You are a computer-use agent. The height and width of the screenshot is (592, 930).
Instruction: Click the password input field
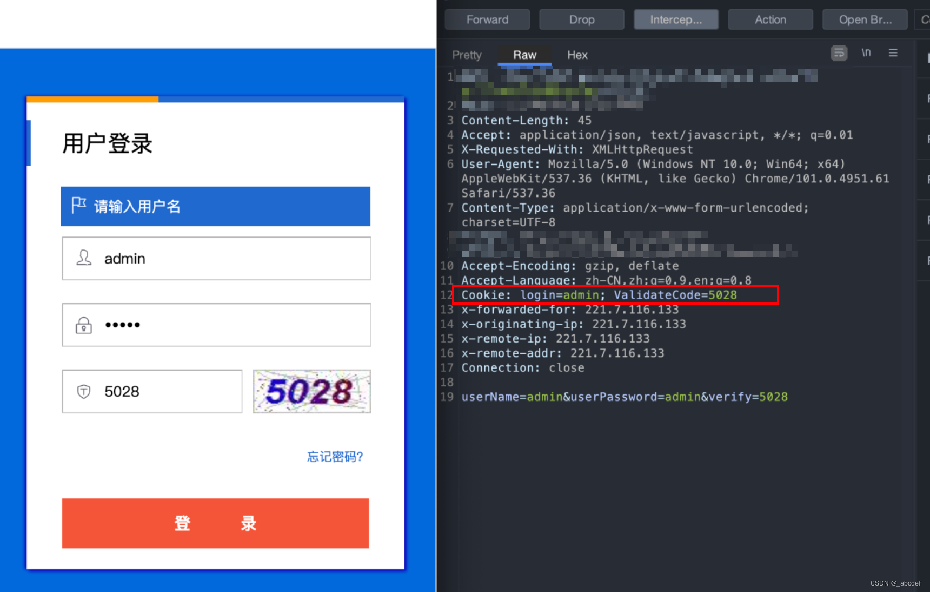point(216,325)
